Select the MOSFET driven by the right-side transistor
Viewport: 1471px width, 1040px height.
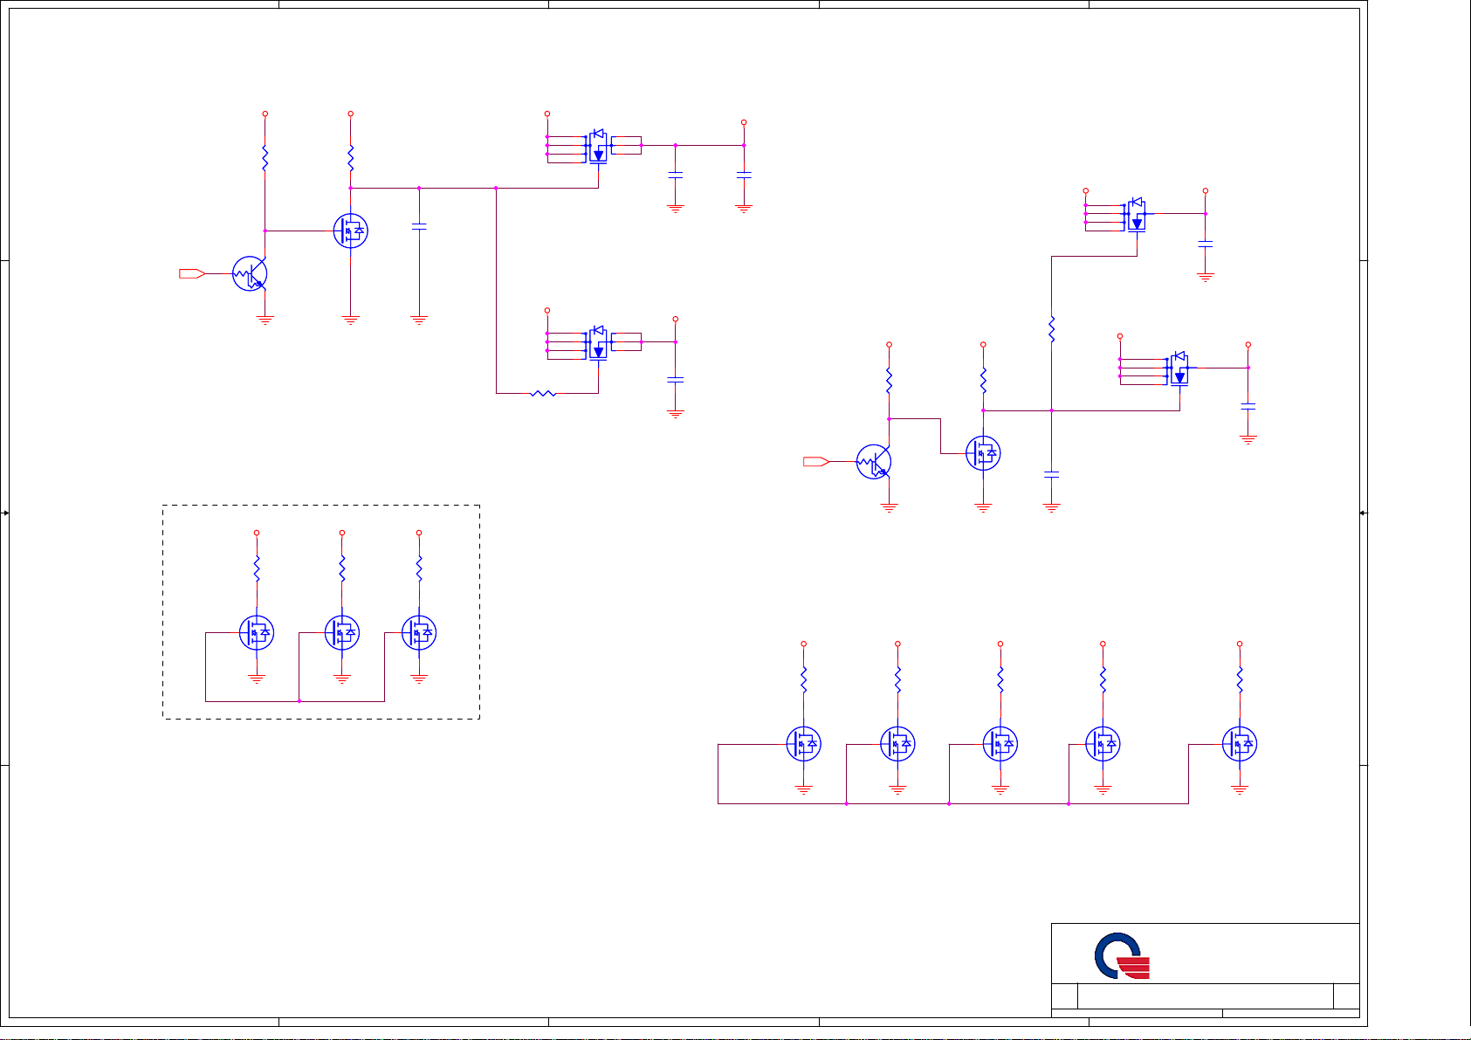click(x=983, y=453)
